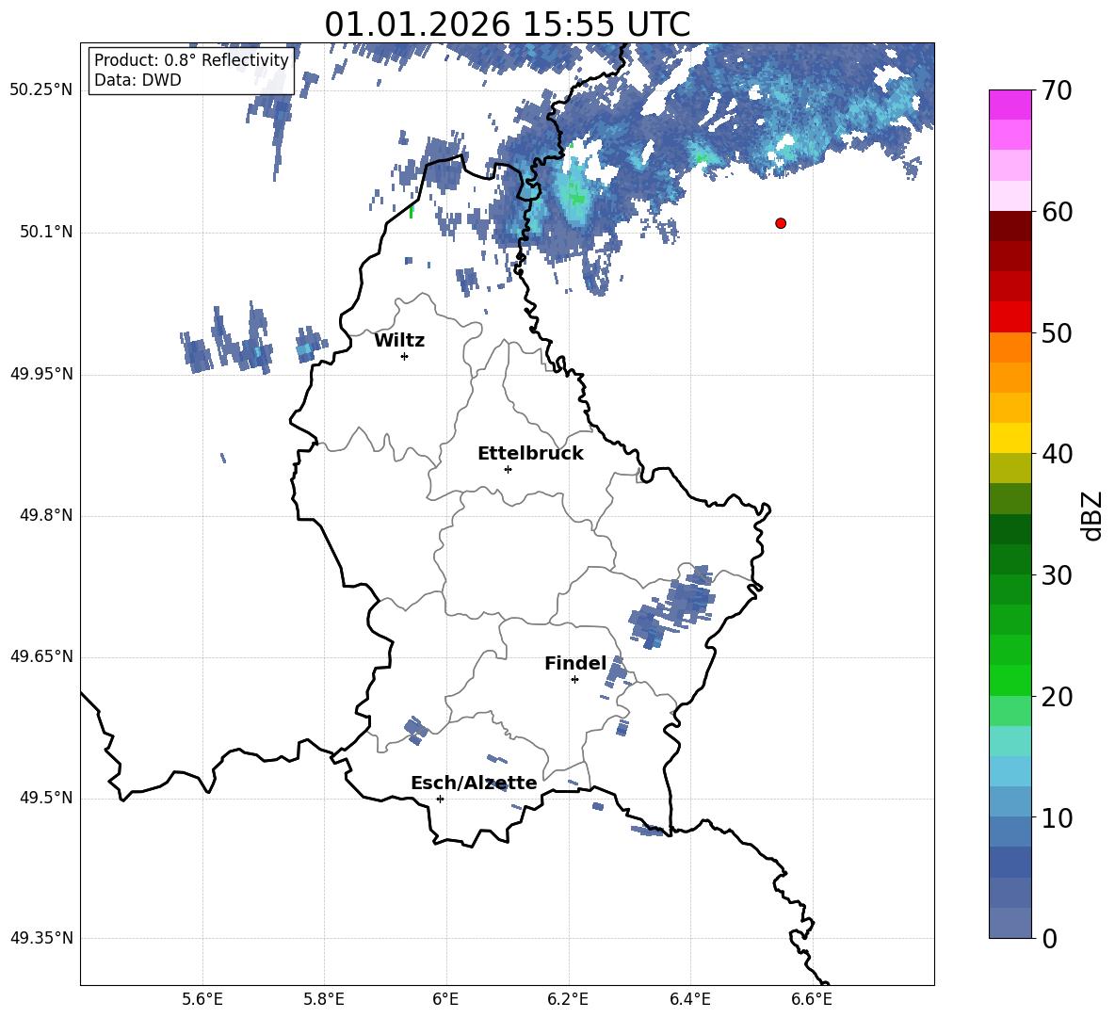
Task: Click the title 01.01.2026 15:55 UTC
Action: point(508,24)
